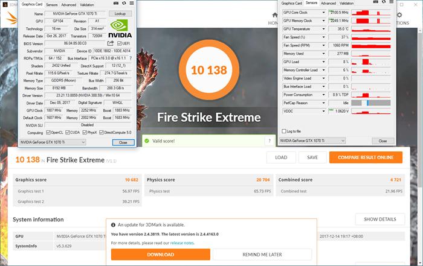This screenshot has width=423, height=266.
Task: Click the 3DMark settings gear icon
Action: click(399, 15)
